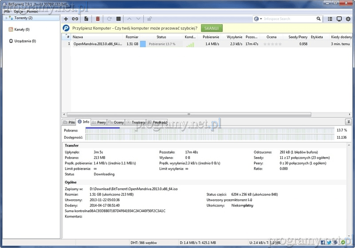This screenshot has width=355, height=248.
Task: Toggle the list view icon in toolbar
Action: coord(330,19)
